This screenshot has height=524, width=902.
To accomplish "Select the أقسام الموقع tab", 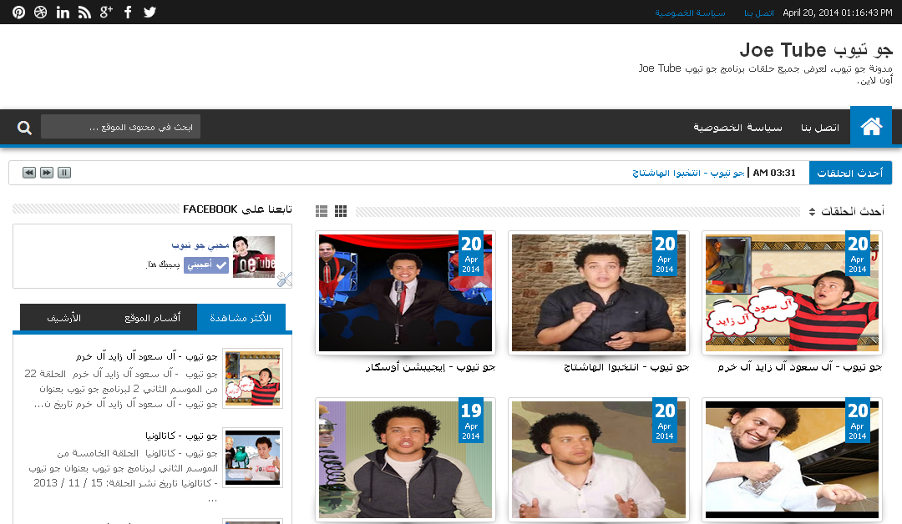I will (x=153, y=318).
